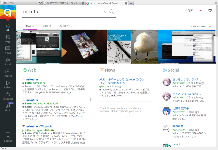Open options for 飲酒履歴 post
The width and height of the screenshot is (218, 150).
coord(210,126)
